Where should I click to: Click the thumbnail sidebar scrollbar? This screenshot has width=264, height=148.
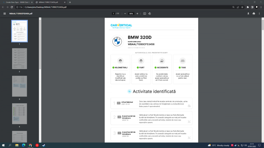coord(40,44)
